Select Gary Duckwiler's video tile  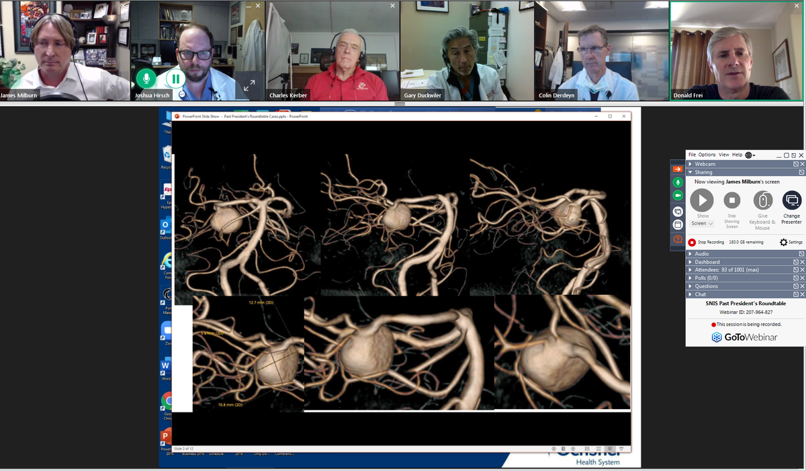point(466,51)
